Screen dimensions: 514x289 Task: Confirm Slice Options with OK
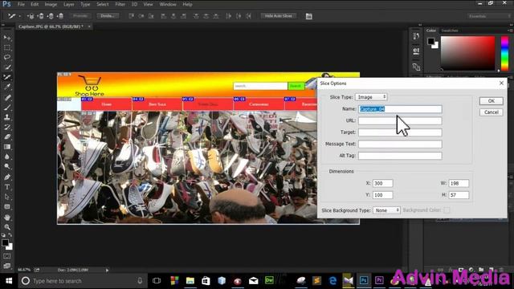pos(491,101)
